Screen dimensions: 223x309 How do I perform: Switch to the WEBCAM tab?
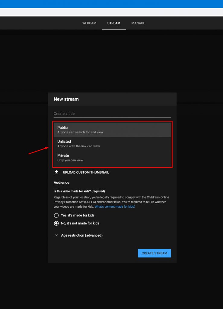(x=89, y=23)
